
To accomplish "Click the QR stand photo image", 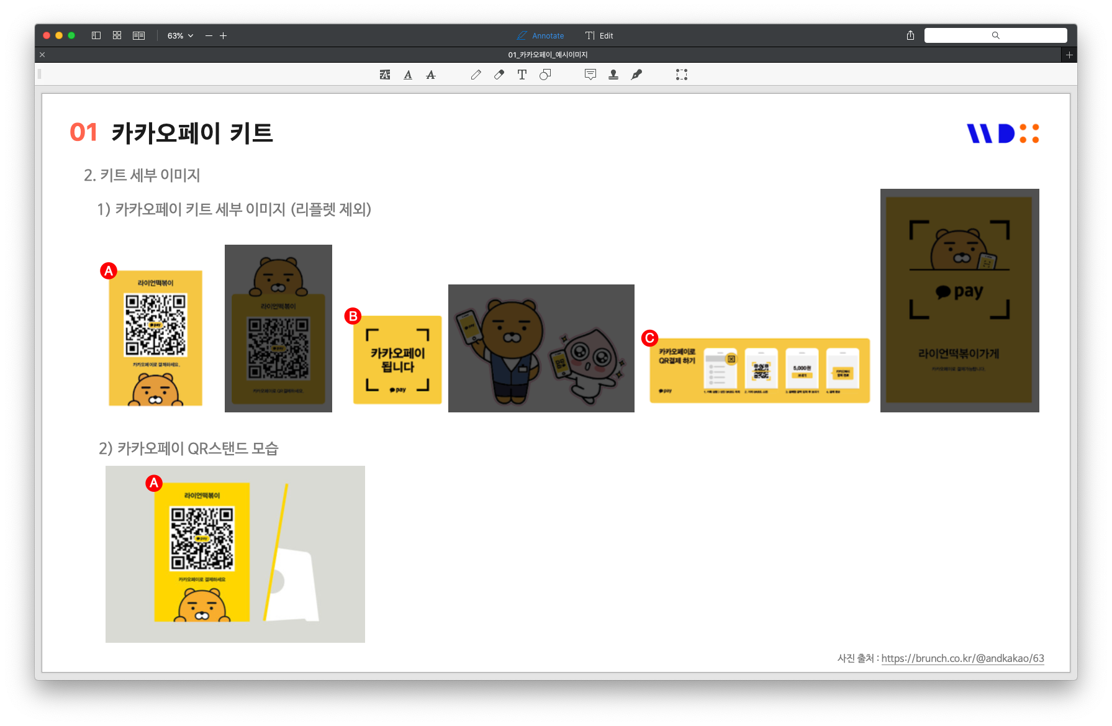I will 235,554.
